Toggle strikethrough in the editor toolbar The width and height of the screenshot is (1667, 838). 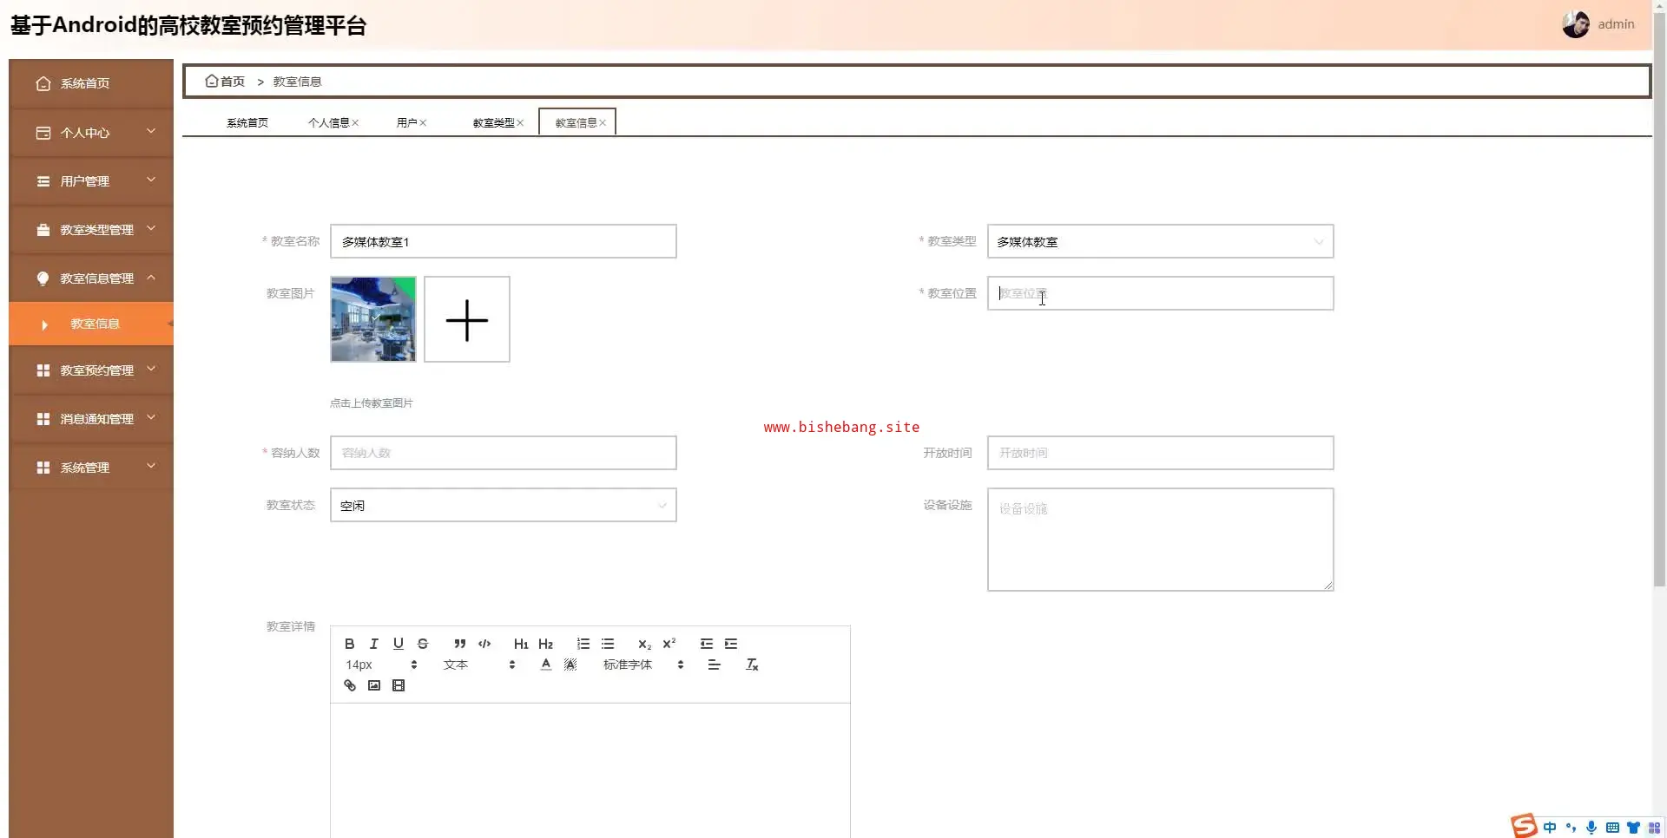pyautogui.click(x=423, y=644)
